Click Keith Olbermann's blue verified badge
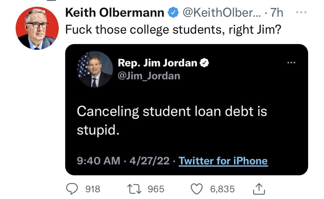Screen dimensions: 324x199 click(x=172, y=13)
